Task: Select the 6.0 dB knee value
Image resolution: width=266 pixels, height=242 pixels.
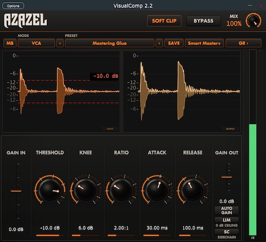Action: [86, 228]
